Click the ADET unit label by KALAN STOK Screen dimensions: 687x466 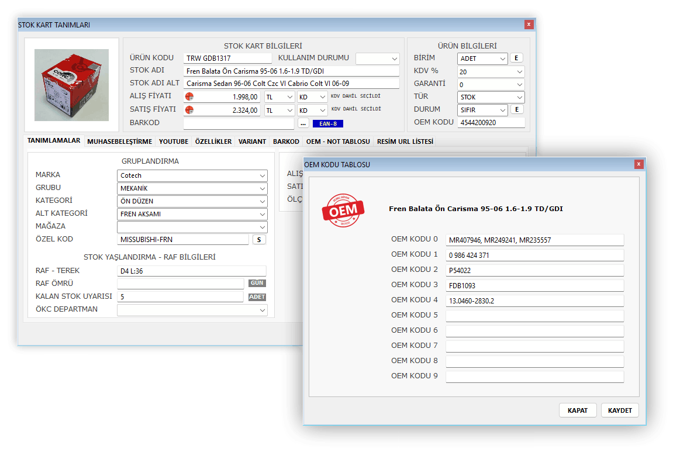click(257, 297)
